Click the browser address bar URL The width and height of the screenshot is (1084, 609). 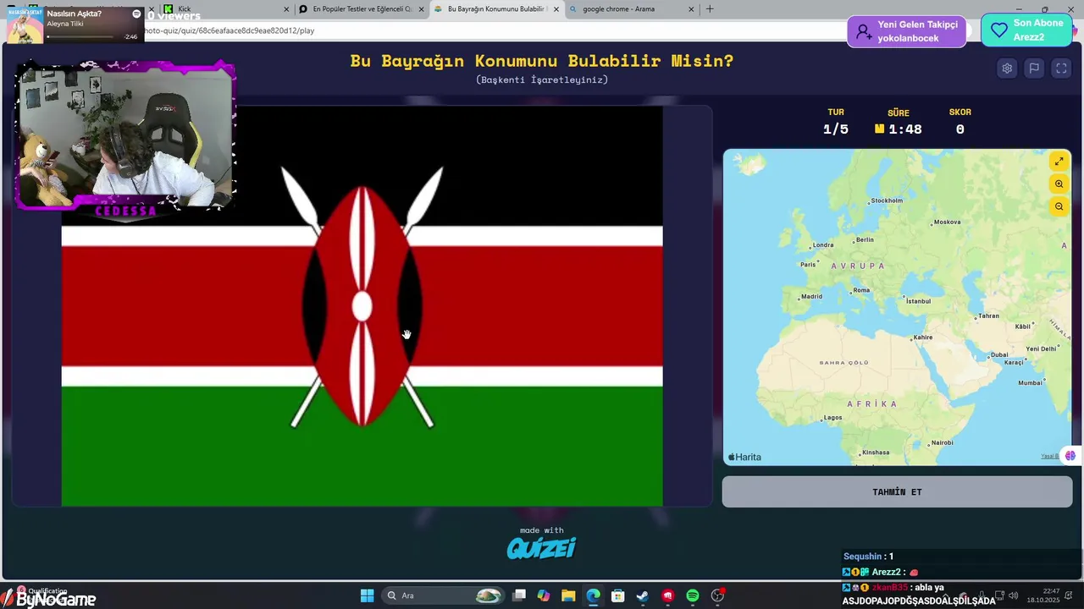tap(230, 30)
